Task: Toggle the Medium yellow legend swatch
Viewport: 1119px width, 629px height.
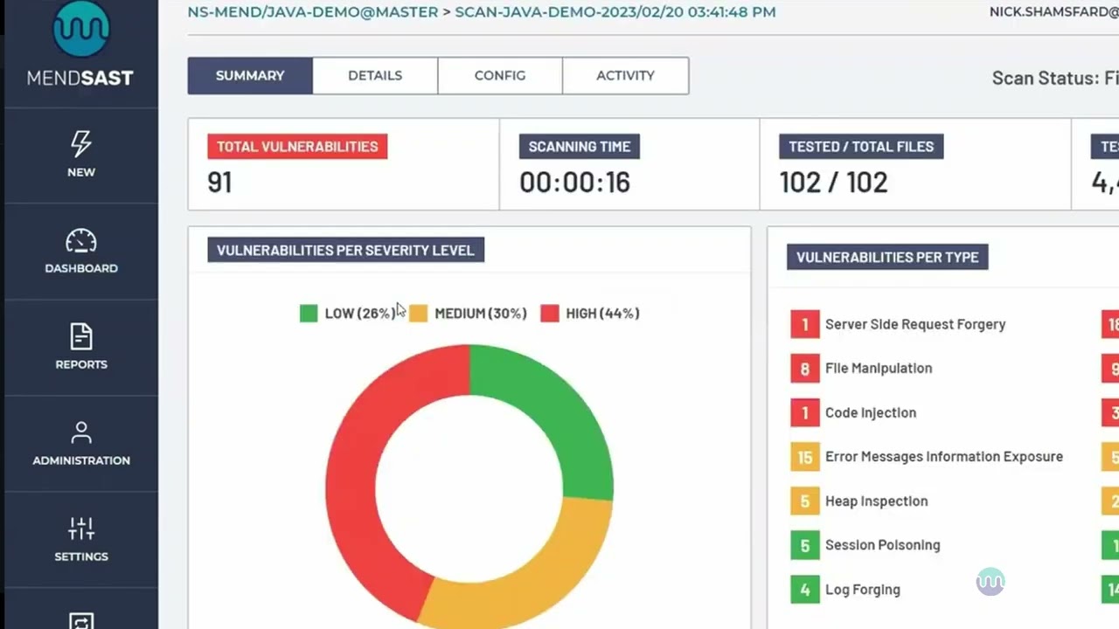Action: [419, 314]
